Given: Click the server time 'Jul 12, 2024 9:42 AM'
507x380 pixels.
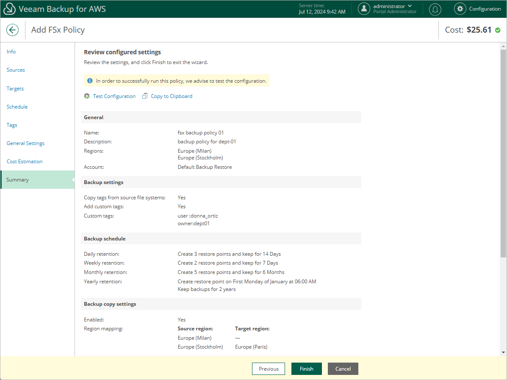Looking at the screenshot, I should [322, 11].
